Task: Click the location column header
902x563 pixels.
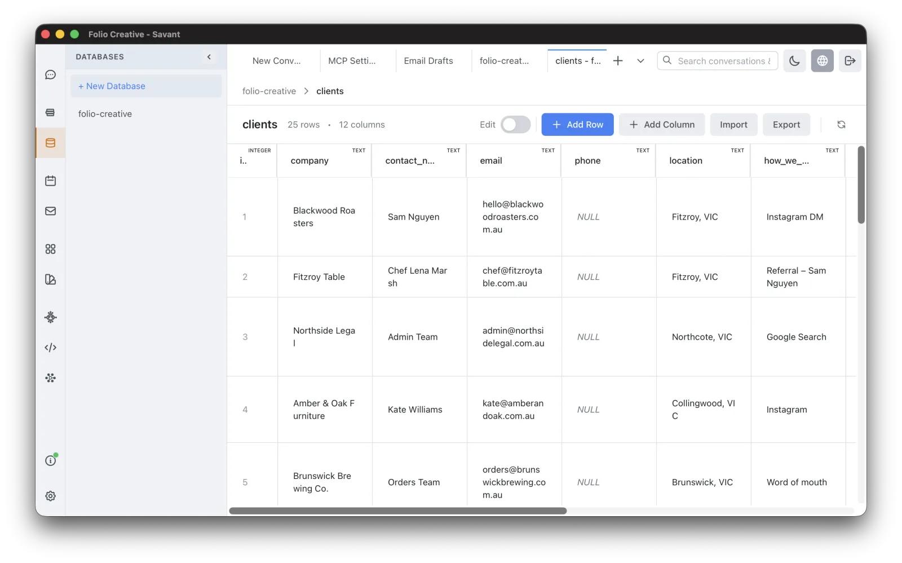Action: tap(703, 161)
